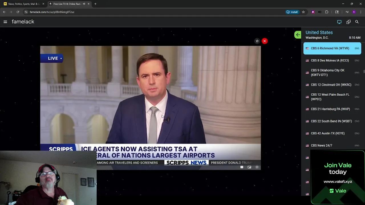Screen dimensions: 365x205
Task: Open the pink chat extension icon
Action: coord(313,12)
